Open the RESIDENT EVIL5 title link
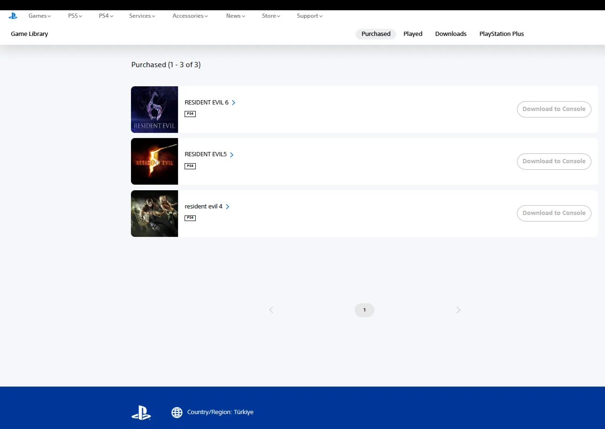 coord(206,154)
